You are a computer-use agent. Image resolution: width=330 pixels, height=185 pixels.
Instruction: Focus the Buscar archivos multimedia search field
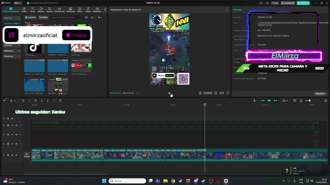(66, 17)
